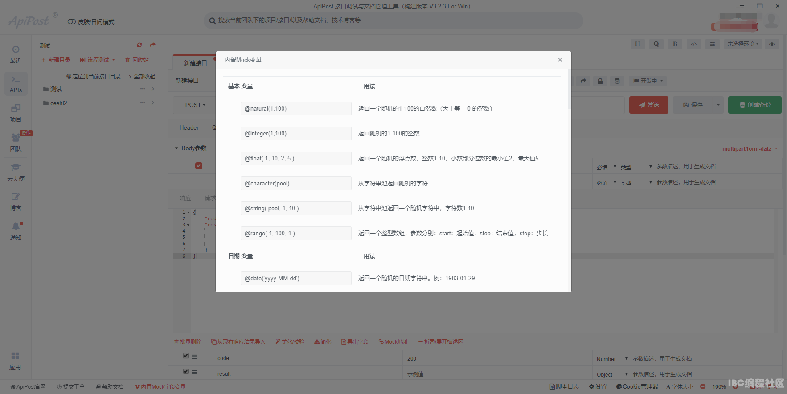787x394 pixels.
Task: Click 美化/校验 beautify button
Action: (290, 342)
